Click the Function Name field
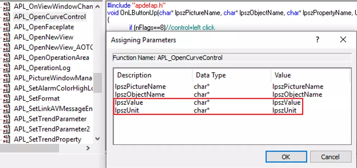 (232, 58)
